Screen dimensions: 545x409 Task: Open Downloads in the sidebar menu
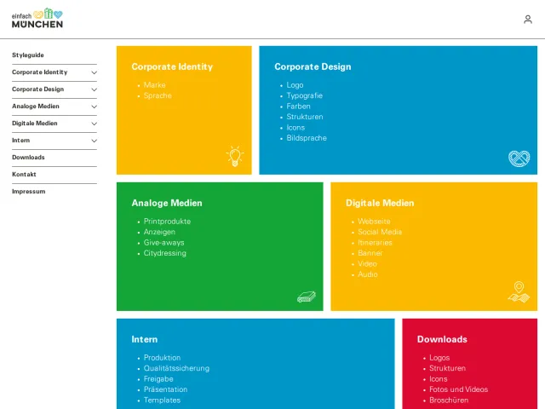tap(28, 157)
